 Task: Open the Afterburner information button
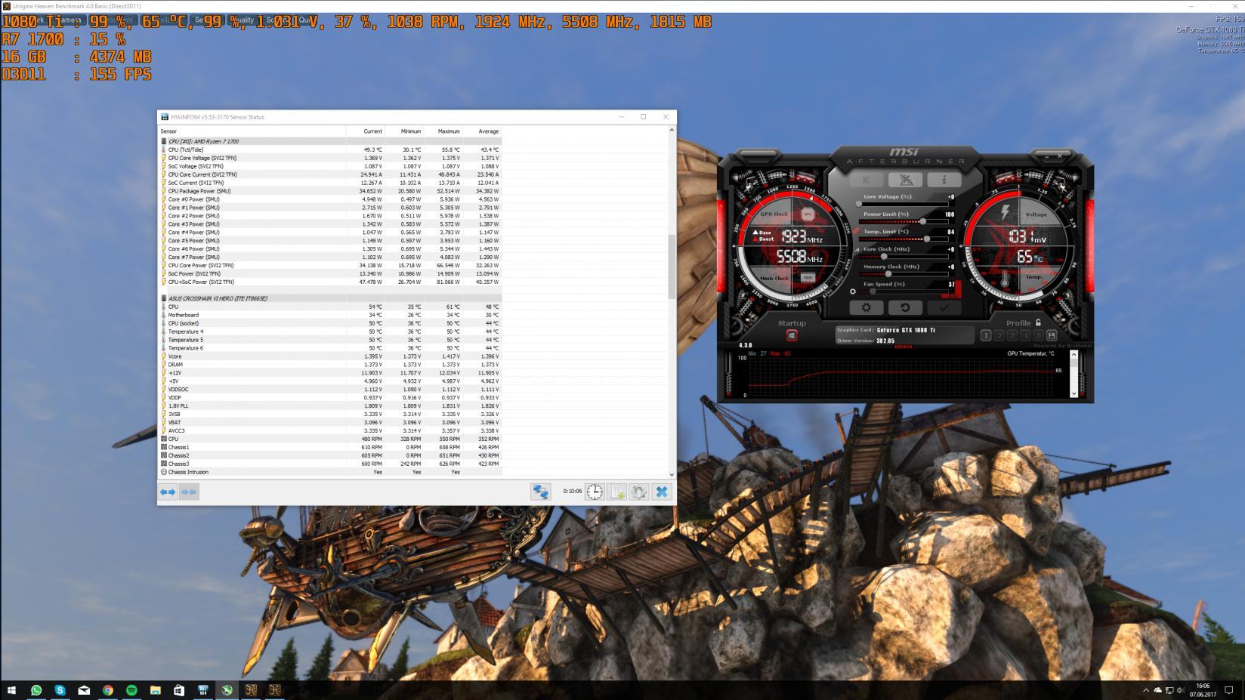point(944,180)
